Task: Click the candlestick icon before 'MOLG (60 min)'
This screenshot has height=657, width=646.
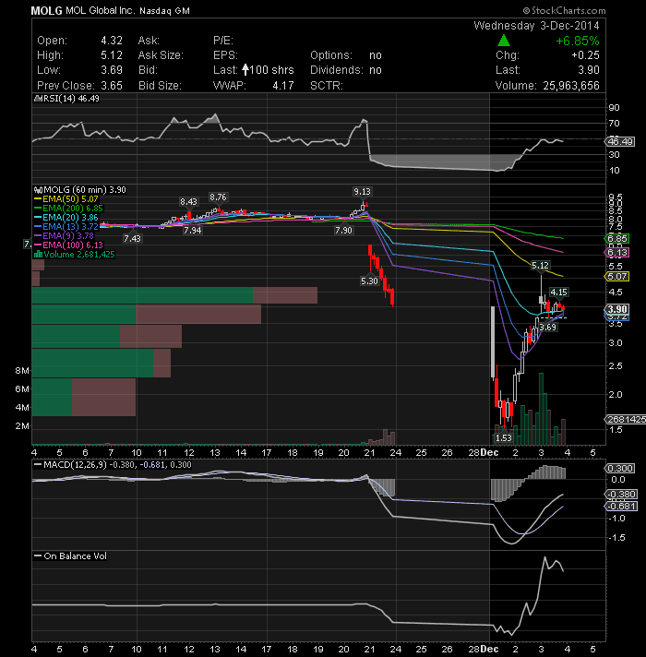Action: tap(38, 190)
